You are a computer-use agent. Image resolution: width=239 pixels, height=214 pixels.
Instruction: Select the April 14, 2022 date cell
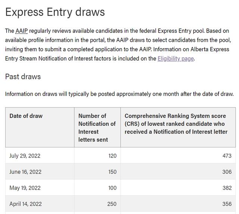[x=40, y=204]
